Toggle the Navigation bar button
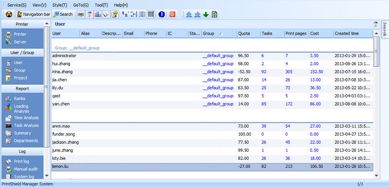Screen dimensions: 389x187 (x=34, y=15)
